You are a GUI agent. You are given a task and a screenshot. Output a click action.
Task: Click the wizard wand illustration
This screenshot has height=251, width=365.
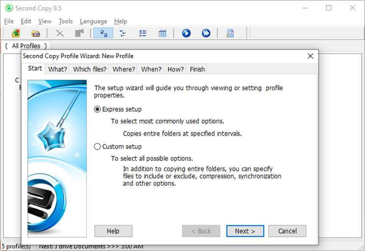57,158
